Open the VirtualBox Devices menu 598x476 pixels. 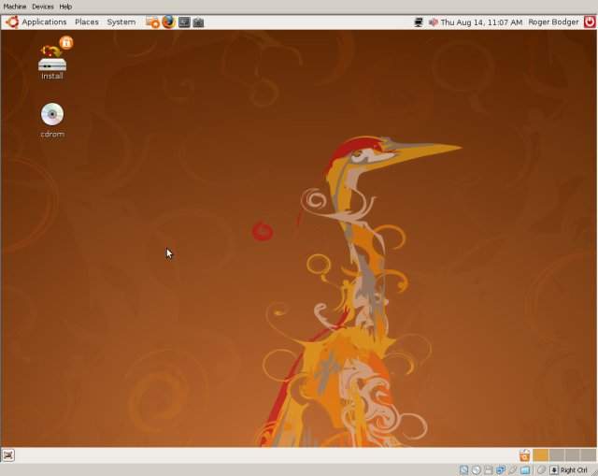pos(43,7)
